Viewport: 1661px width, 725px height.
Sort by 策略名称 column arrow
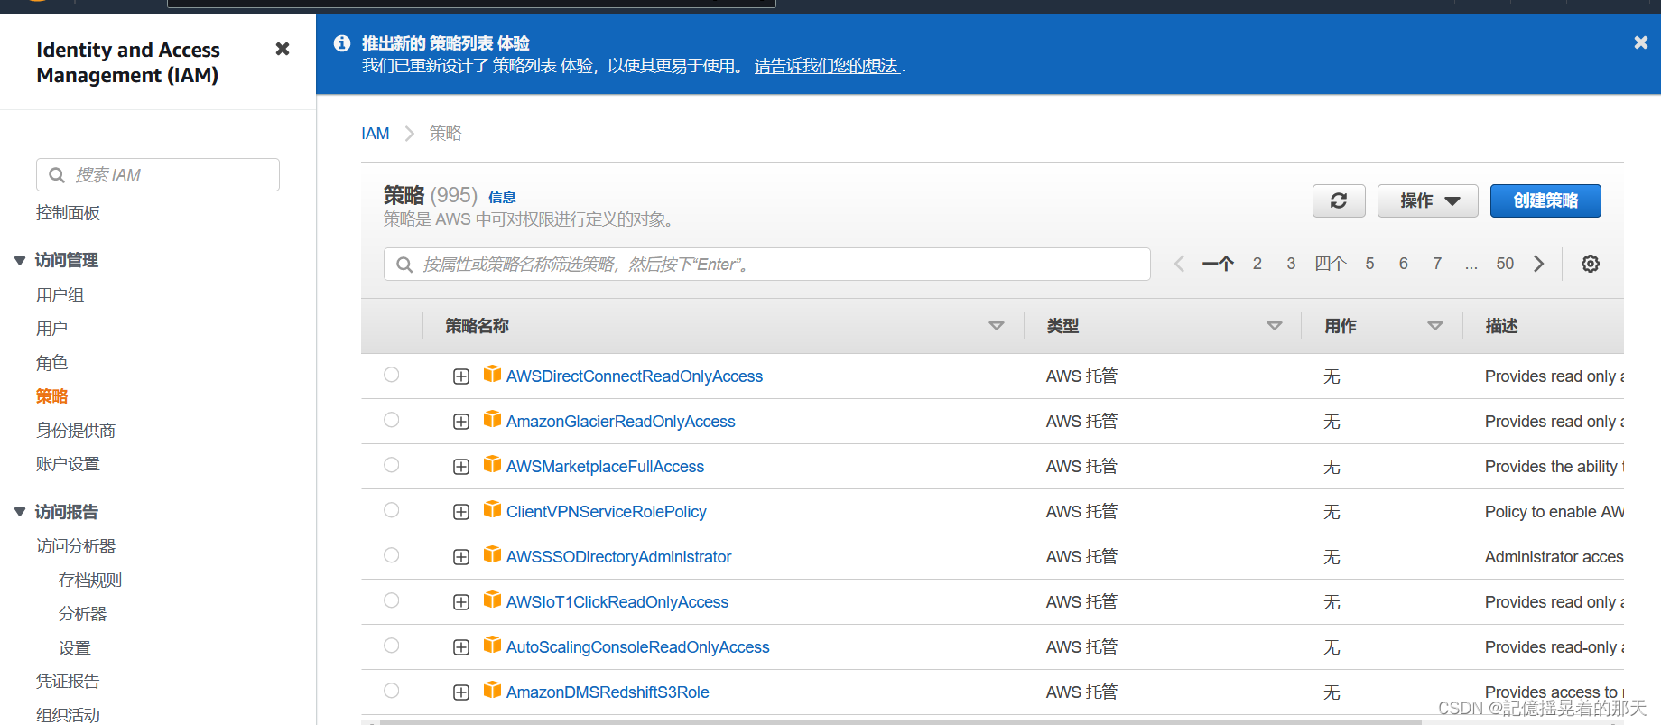click(997, 326)
